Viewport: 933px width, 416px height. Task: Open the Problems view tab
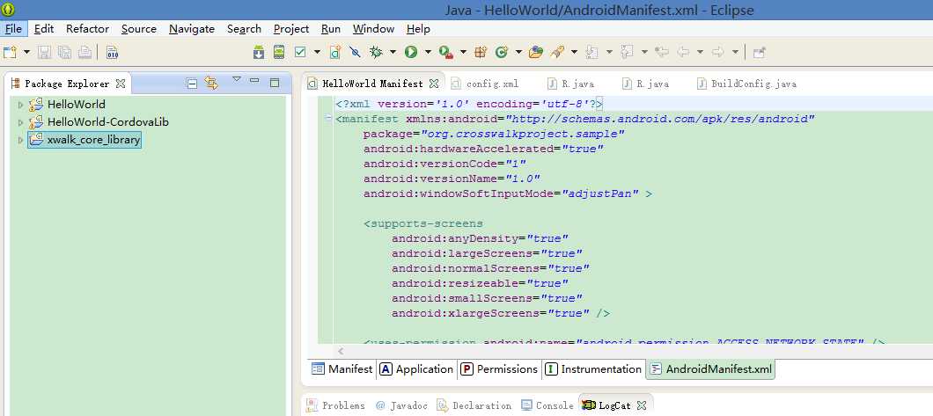[335, 406]
